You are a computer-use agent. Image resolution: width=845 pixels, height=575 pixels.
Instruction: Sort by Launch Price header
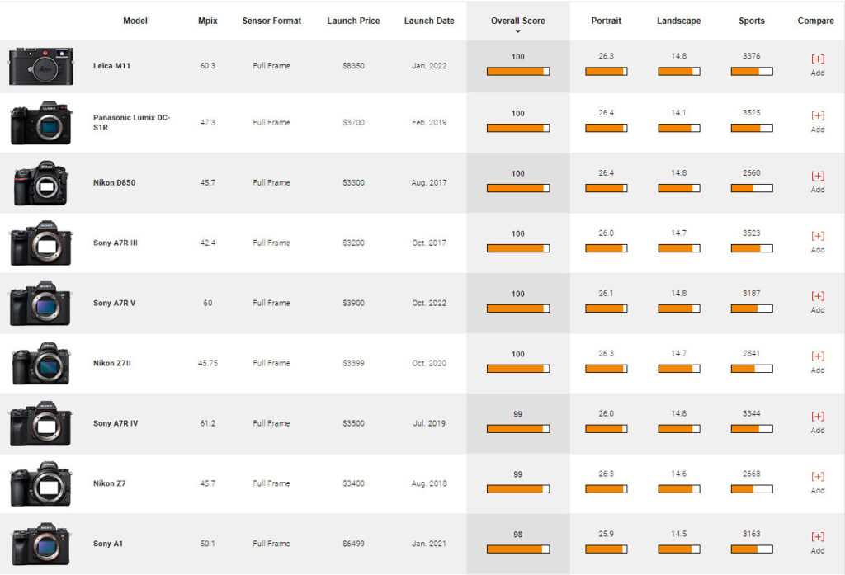coord(353,21)
